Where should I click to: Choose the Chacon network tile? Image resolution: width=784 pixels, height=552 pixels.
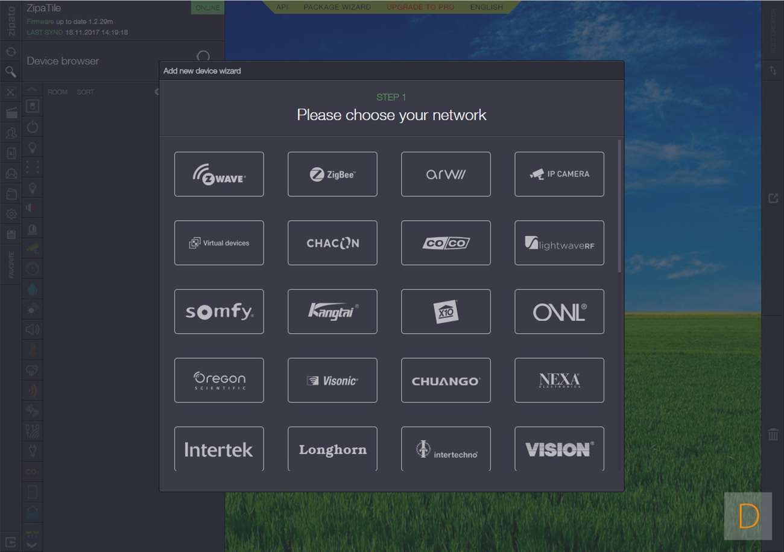pyautogui.click(x=332, y=243)
